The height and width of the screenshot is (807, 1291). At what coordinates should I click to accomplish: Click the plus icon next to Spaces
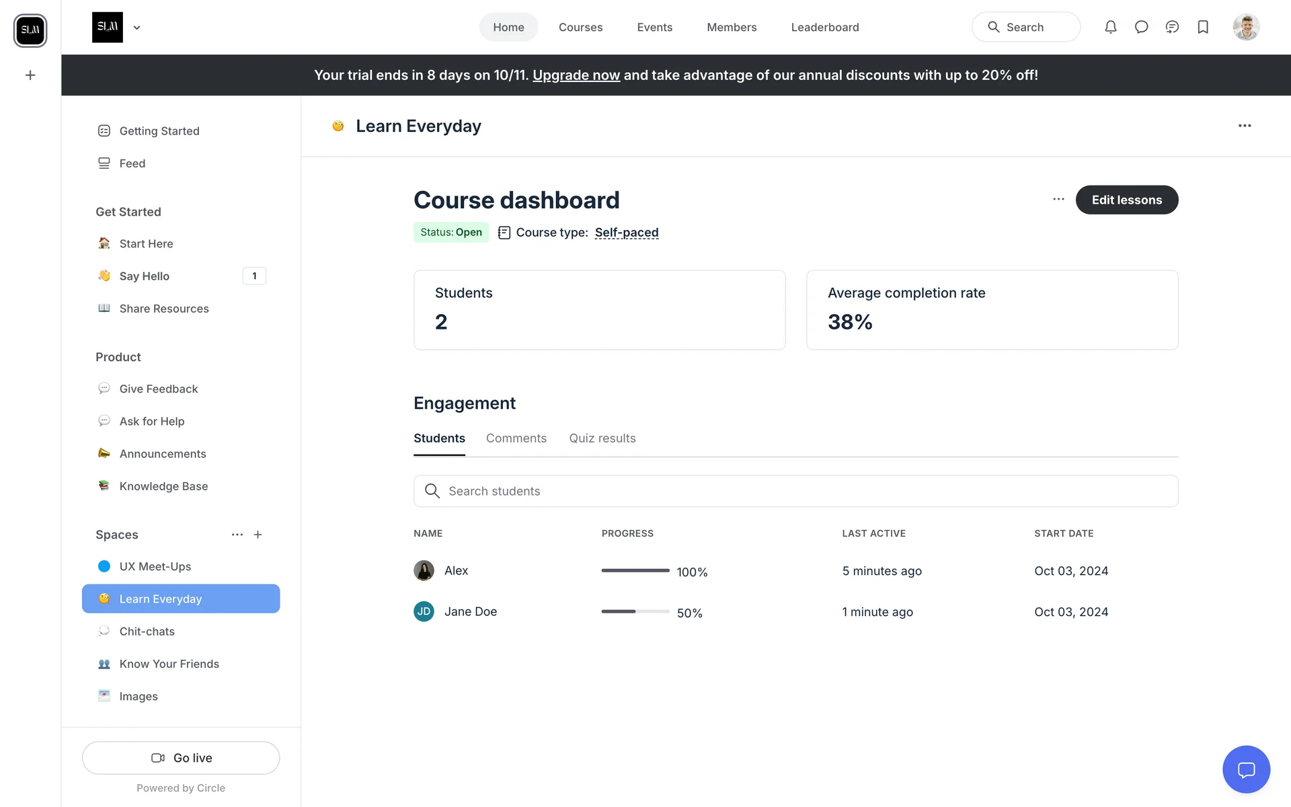pos(258,535)
